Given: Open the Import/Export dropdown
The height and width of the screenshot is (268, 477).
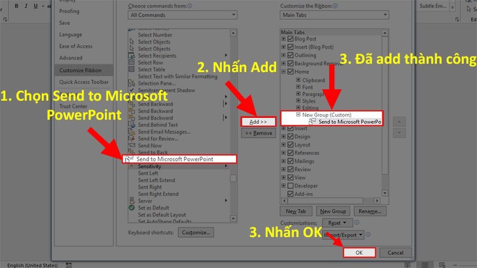Looking at the screenshot, I should [343, 235].
